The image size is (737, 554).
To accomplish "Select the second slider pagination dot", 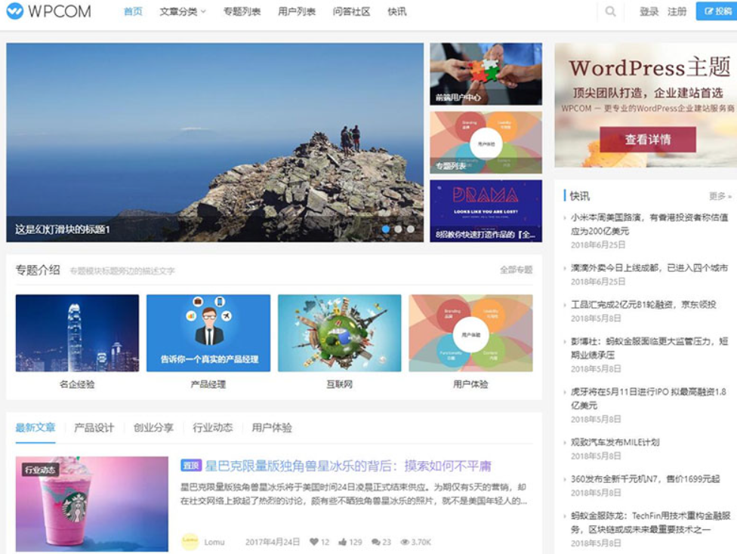I will 398,229.
